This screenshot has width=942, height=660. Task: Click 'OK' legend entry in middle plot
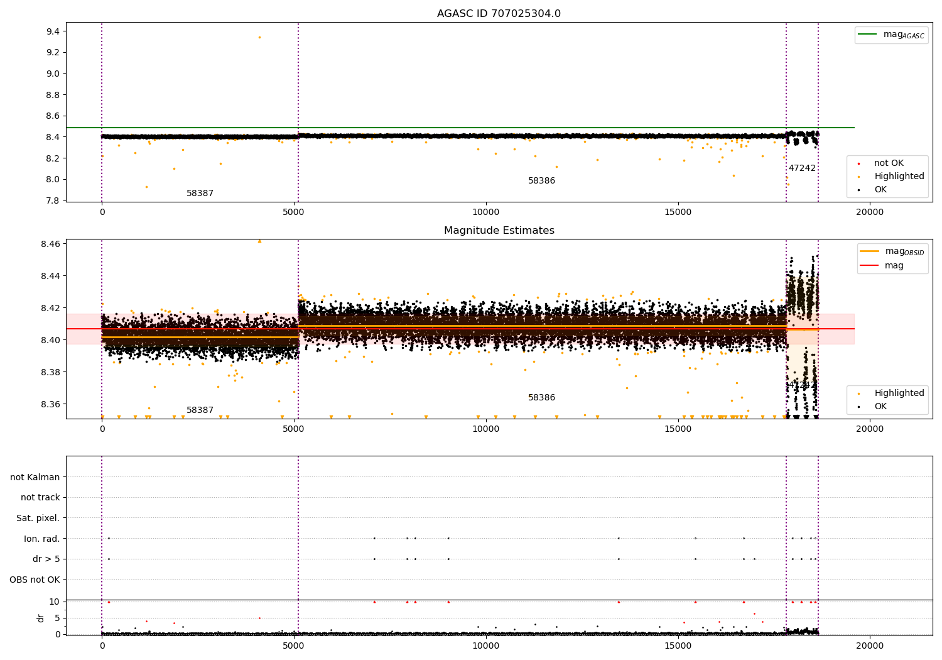(880, 407)
